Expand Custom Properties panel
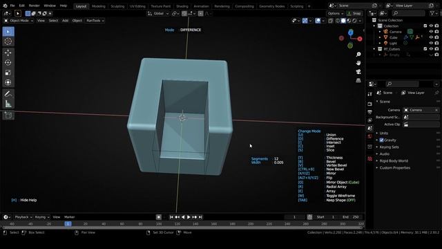 (394, 168)
